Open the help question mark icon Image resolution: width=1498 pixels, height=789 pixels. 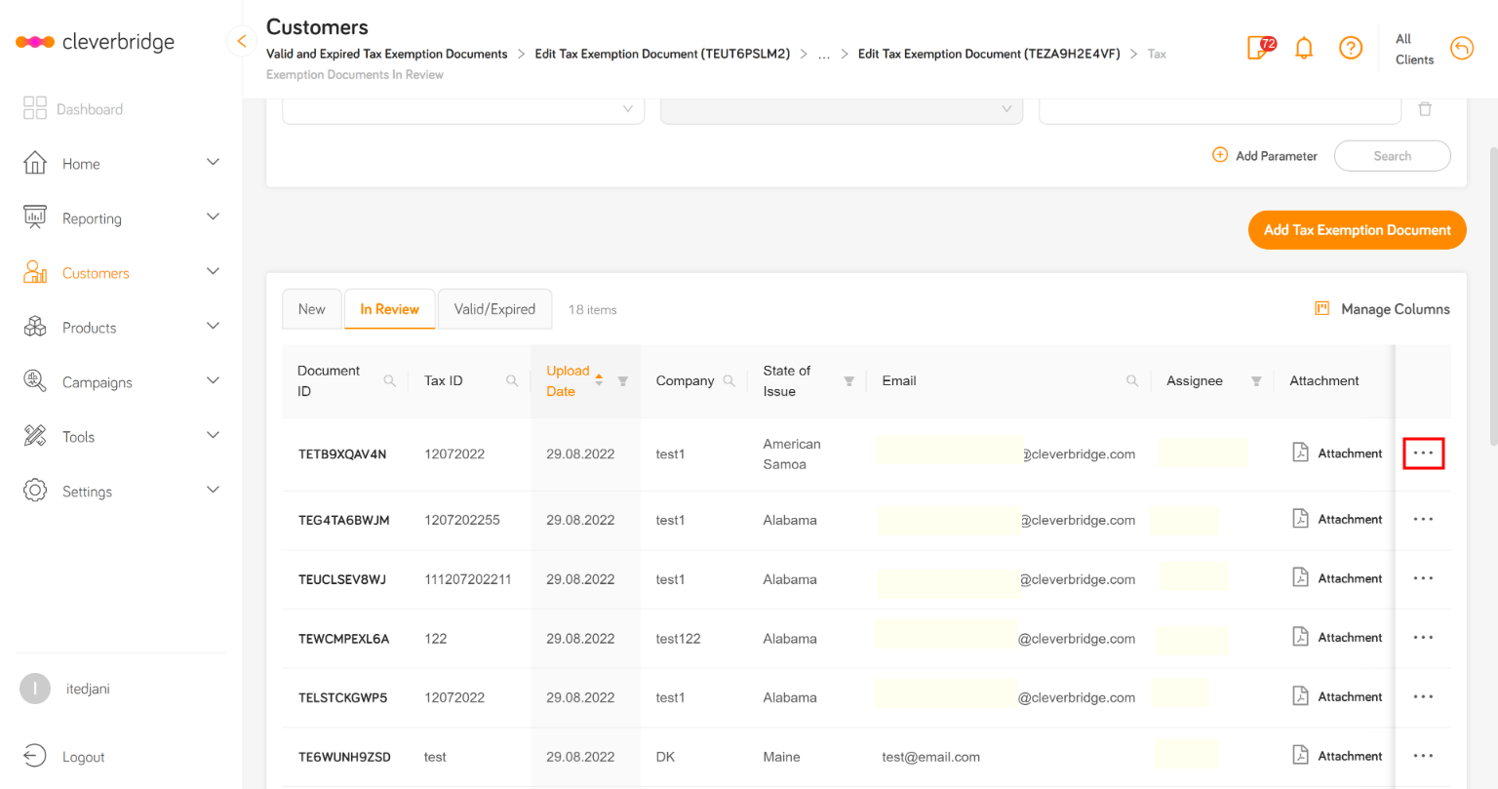(x=1351, y=48)
